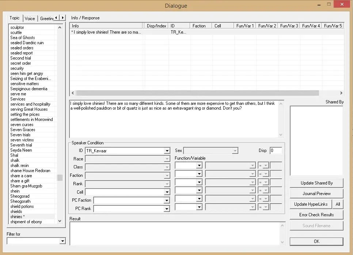The image size is (353, 255).
Task: Select the 'shalk resin' topic
Action: click(x=19, y=165)
